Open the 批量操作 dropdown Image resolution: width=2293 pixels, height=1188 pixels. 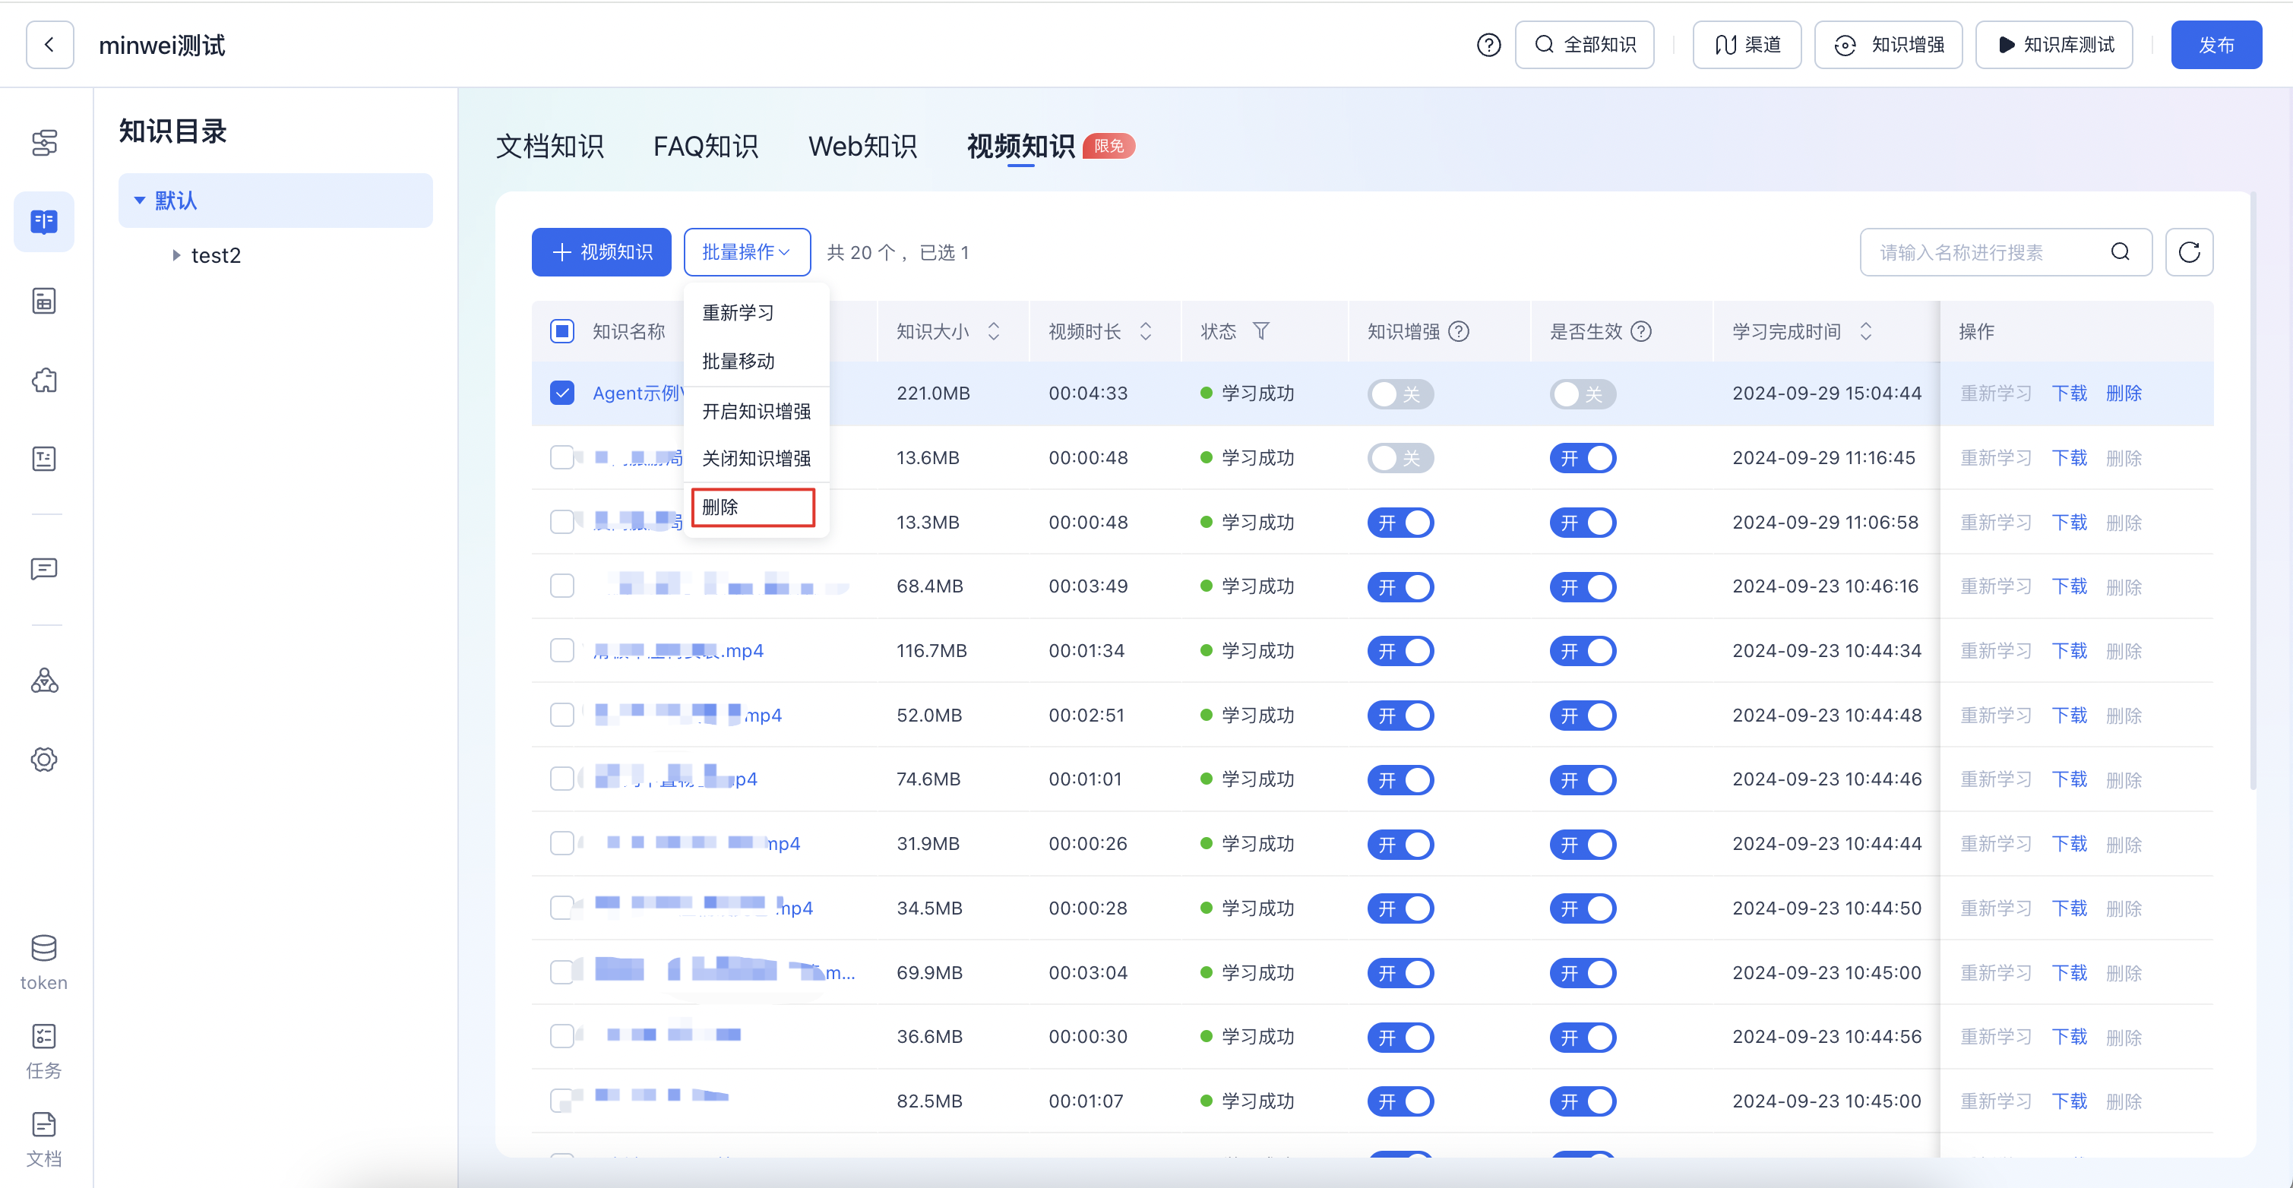[x=747, y=253]
